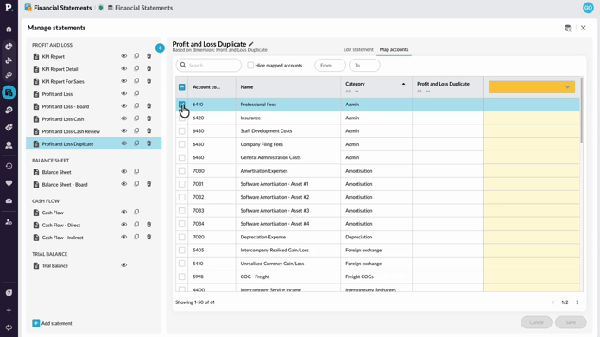Duplicate the Profit and Loss Cash statement
Viewport: 600px width, 337px height.
pos(136,118)
